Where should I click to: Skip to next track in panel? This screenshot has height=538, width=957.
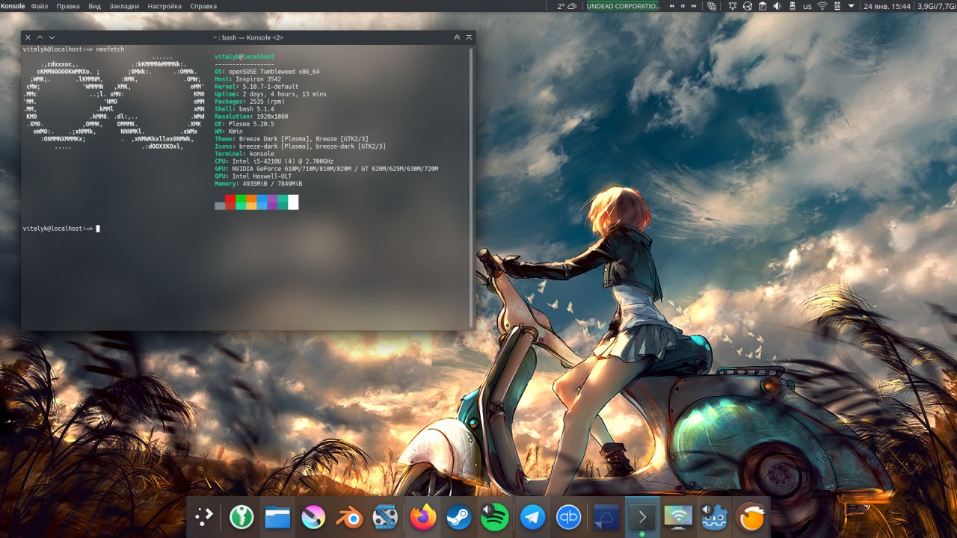click(x=695, y=6)
